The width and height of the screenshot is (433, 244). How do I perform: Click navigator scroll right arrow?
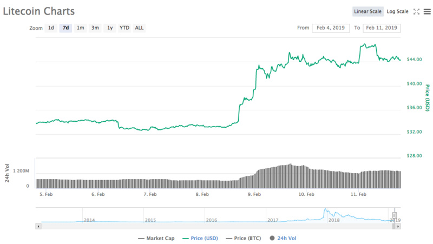pyautogui.click(x=398, y=227)
